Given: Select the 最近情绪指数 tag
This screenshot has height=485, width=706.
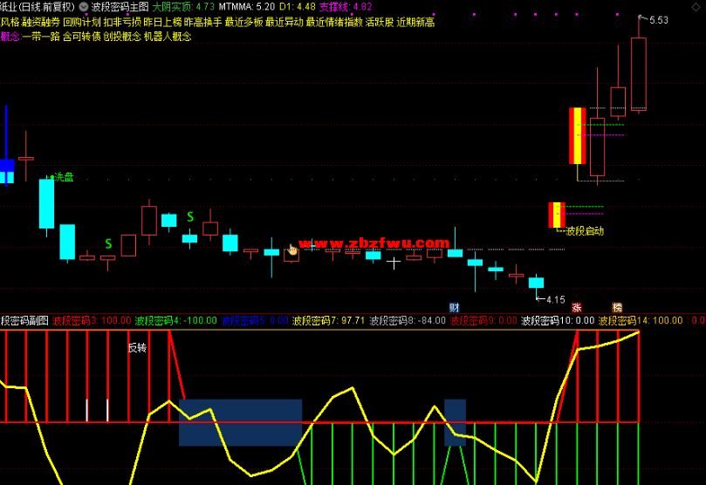Looking at the screenshot, I should (x=334, y=22).
